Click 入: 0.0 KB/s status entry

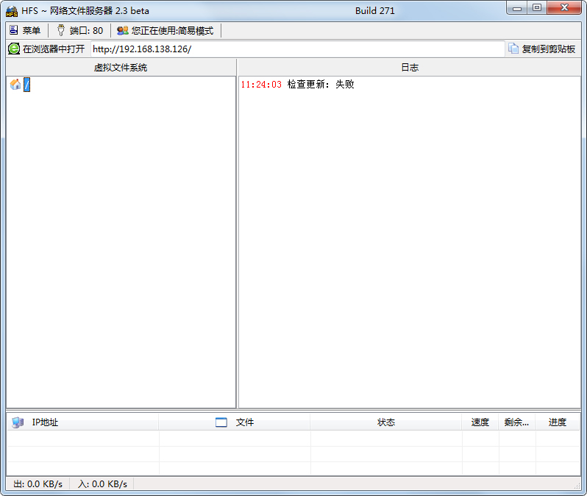tap(102, 484)
